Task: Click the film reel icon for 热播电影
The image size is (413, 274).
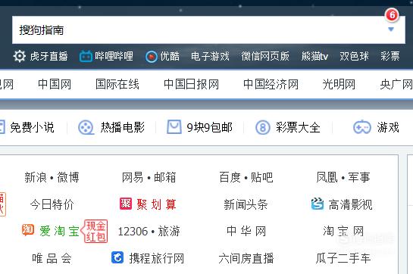Action: (86, 128)
